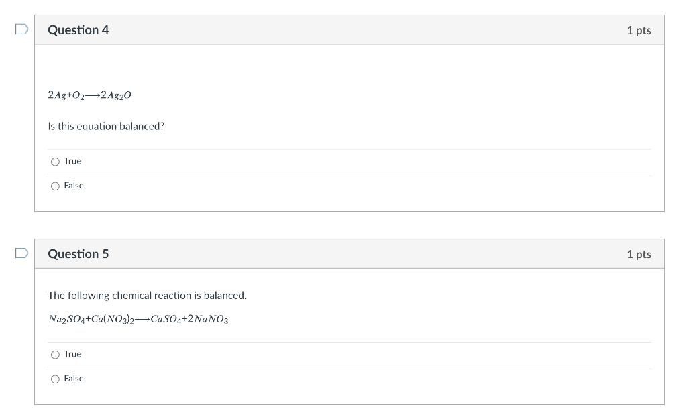This screenshot has width=687, height=419.
Task: Click the "False" label text in Question 5
Action: point(74,379)
